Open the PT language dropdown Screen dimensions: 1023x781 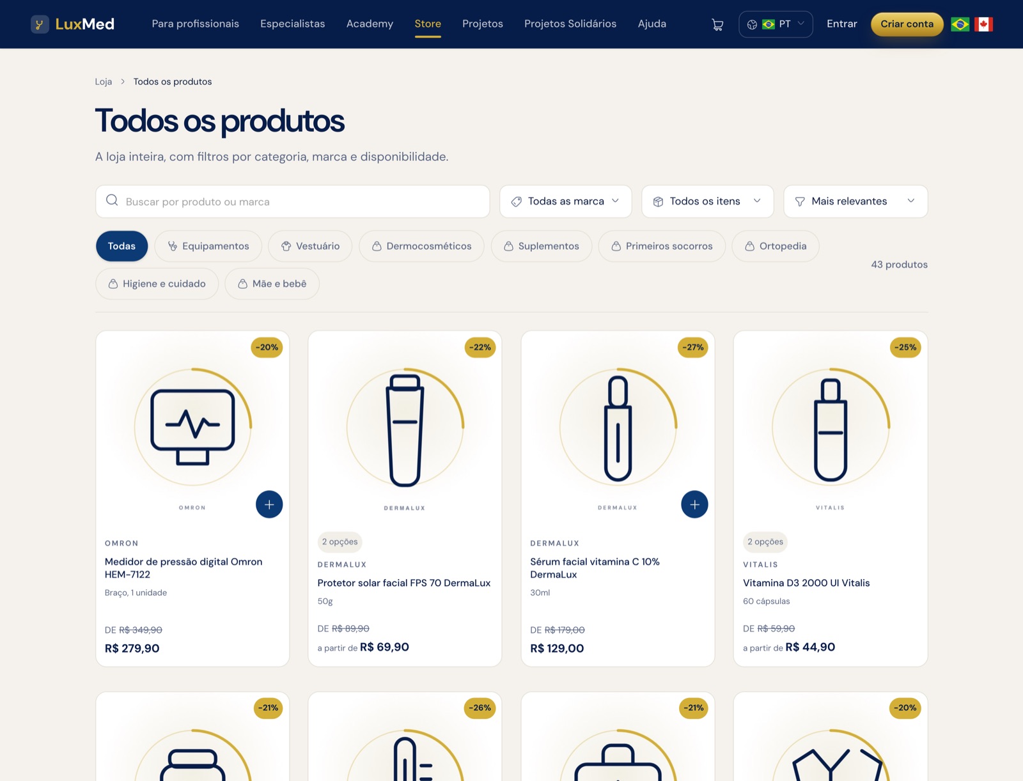776,24
